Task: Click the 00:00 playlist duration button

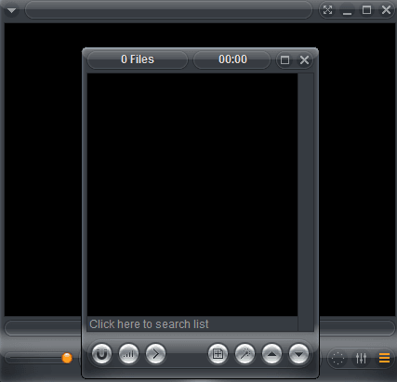Action: pos(232,59)
